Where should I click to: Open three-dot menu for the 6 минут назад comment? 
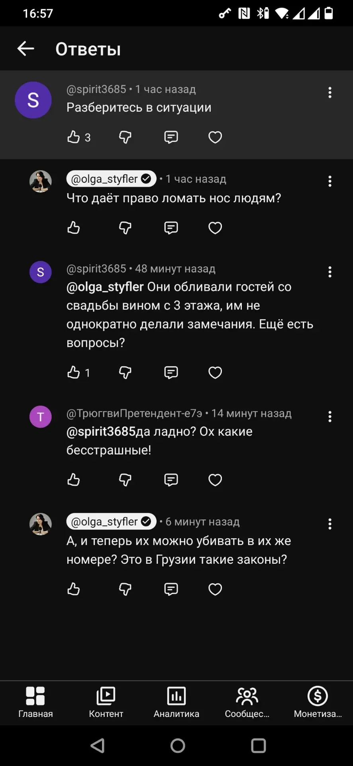330,524
